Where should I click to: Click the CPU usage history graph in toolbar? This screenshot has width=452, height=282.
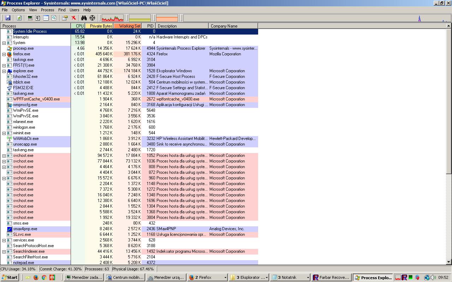pyautogui.click(x=112, y=18)
